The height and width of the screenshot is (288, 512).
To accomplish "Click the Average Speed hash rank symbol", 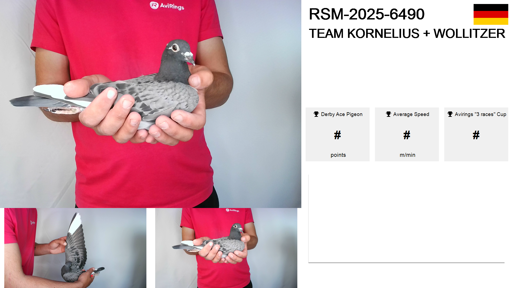I will point(407,135).
